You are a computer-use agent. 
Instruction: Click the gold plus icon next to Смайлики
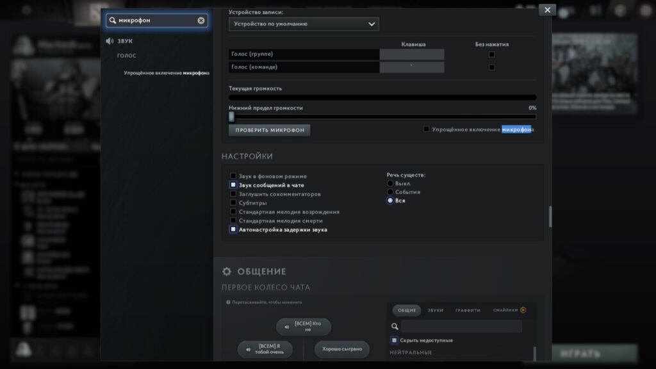coord(523,310)
